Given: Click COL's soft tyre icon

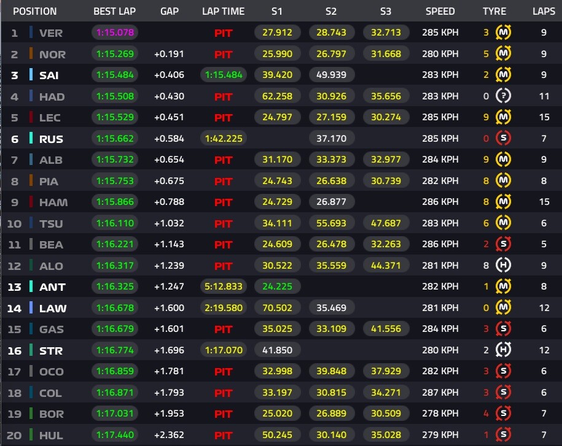Looking at the screenshot, I should 503,392.
